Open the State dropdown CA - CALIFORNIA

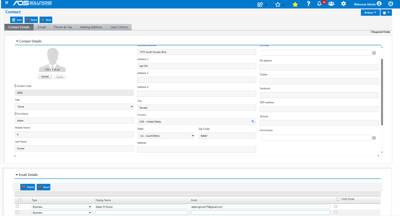coord(166,136)
